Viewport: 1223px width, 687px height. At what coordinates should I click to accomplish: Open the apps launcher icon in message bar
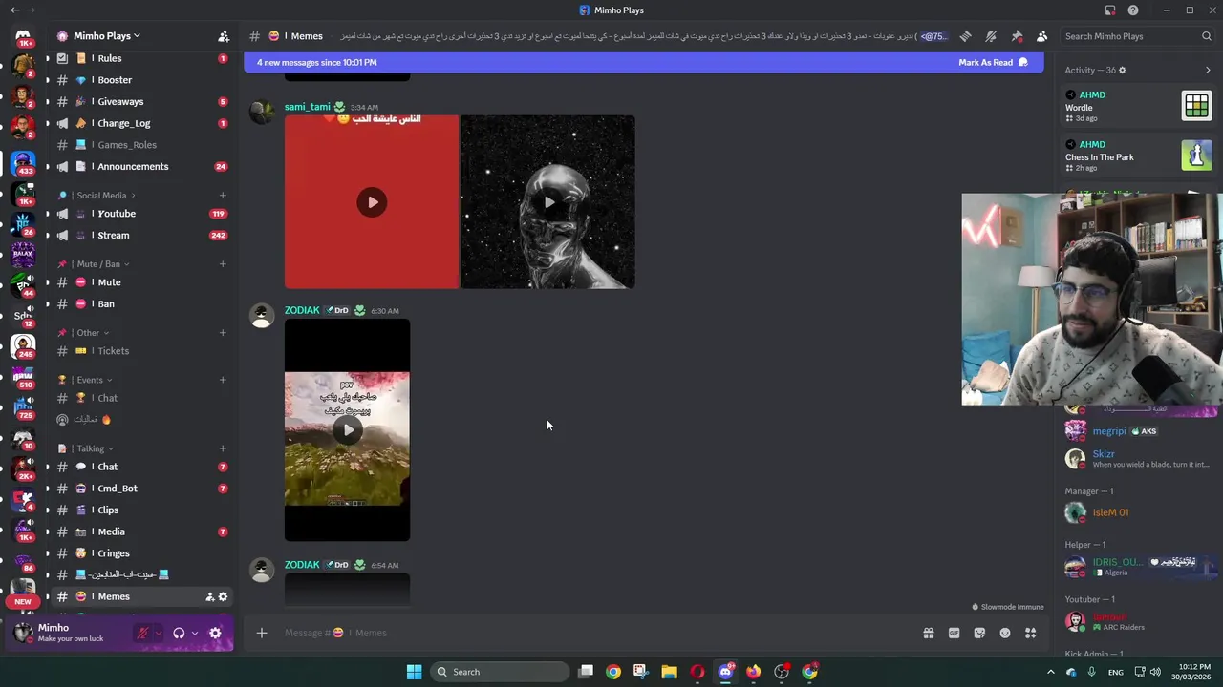click(x=1030, y=634)
